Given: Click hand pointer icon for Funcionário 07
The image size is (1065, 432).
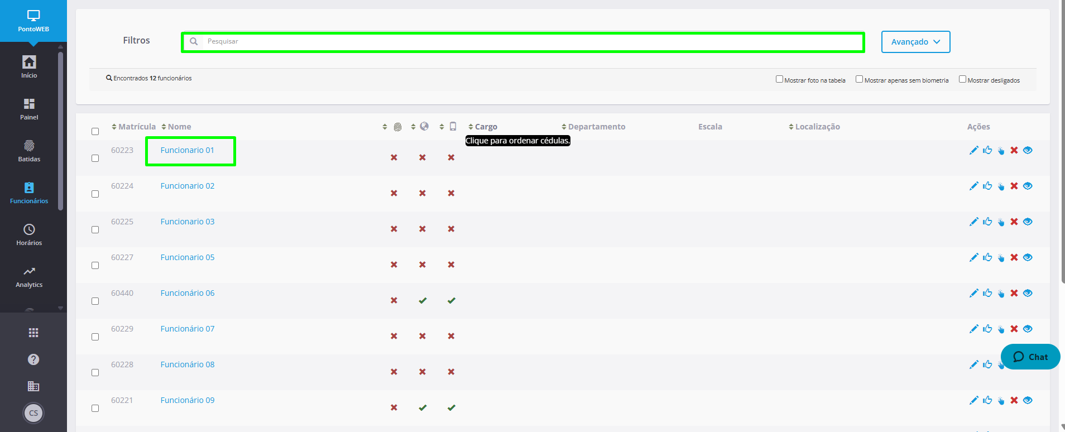Looking at the screenshot, I should [x=1001, y=329].
